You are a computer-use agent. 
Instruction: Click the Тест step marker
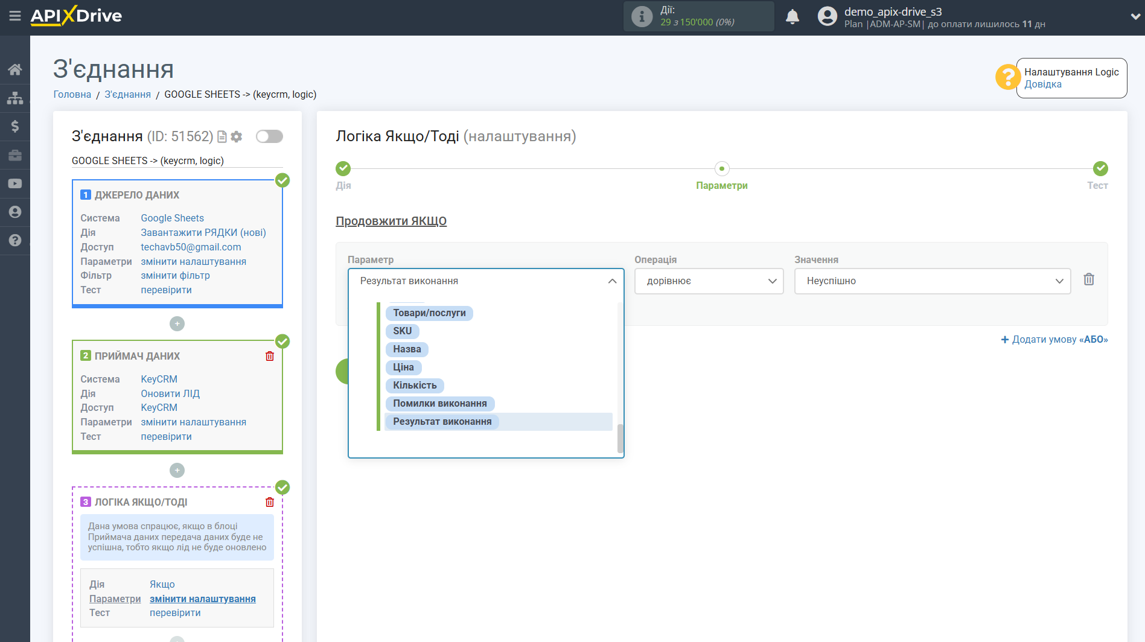1100,168
